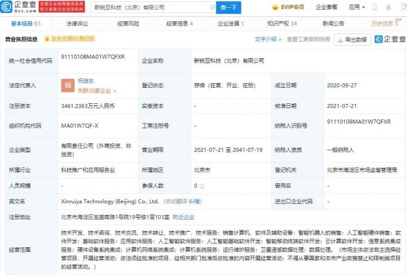Select business term 2021-07-21 至 2041-07-19
Screen dimensions: 407x275
(x=228, y=150)
